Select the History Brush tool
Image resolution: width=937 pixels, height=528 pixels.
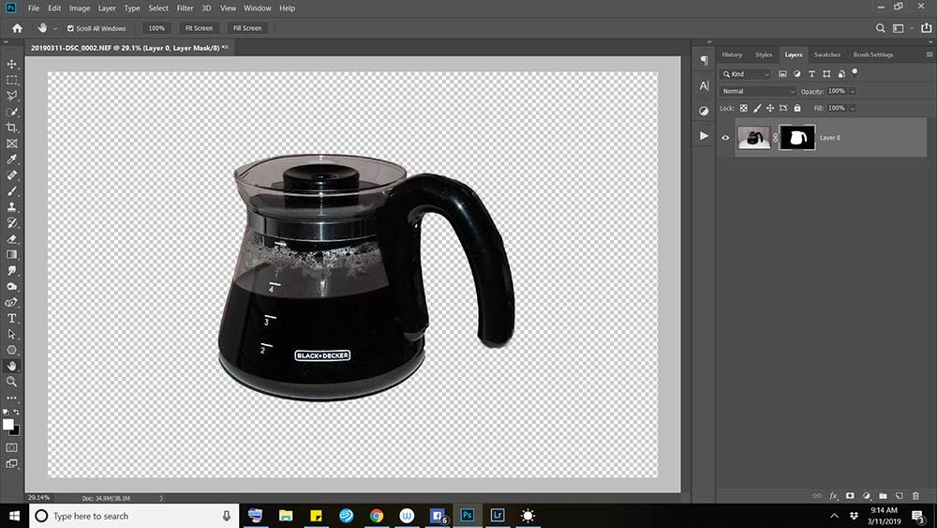[x=11, y=222]
